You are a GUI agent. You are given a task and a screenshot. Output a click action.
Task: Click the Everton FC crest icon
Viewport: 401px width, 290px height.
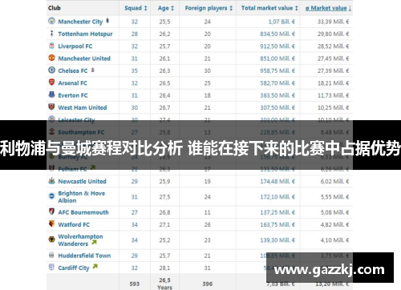pyautogui.click(x=51, y=95)
